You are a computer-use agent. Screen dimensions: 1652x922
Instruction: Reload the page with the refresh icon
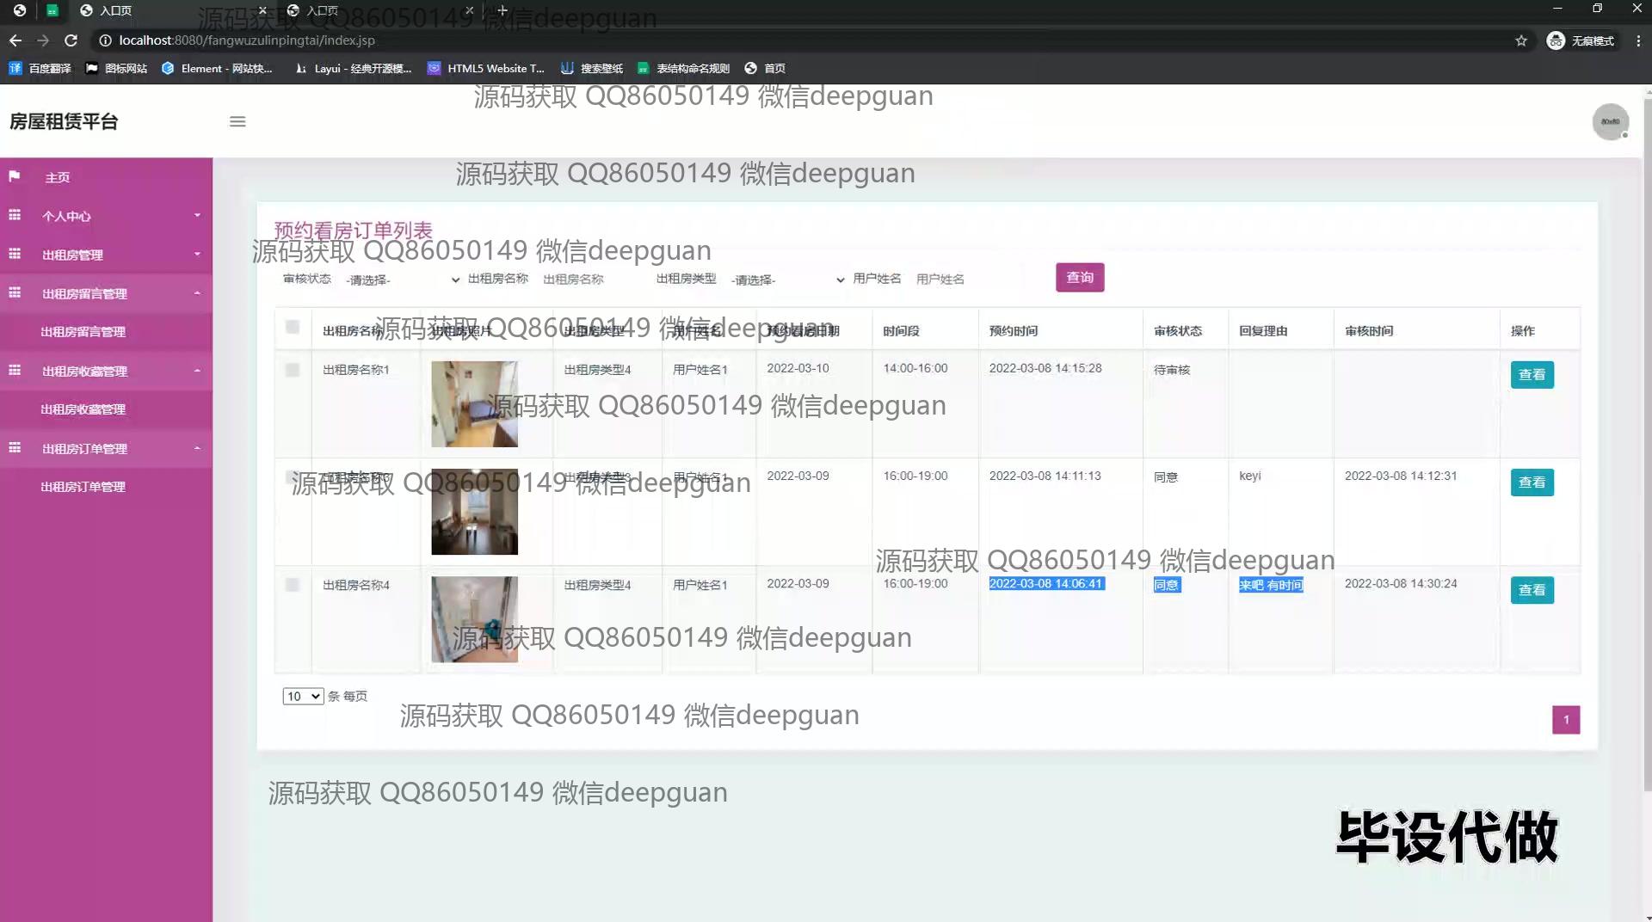coord(71,40)
